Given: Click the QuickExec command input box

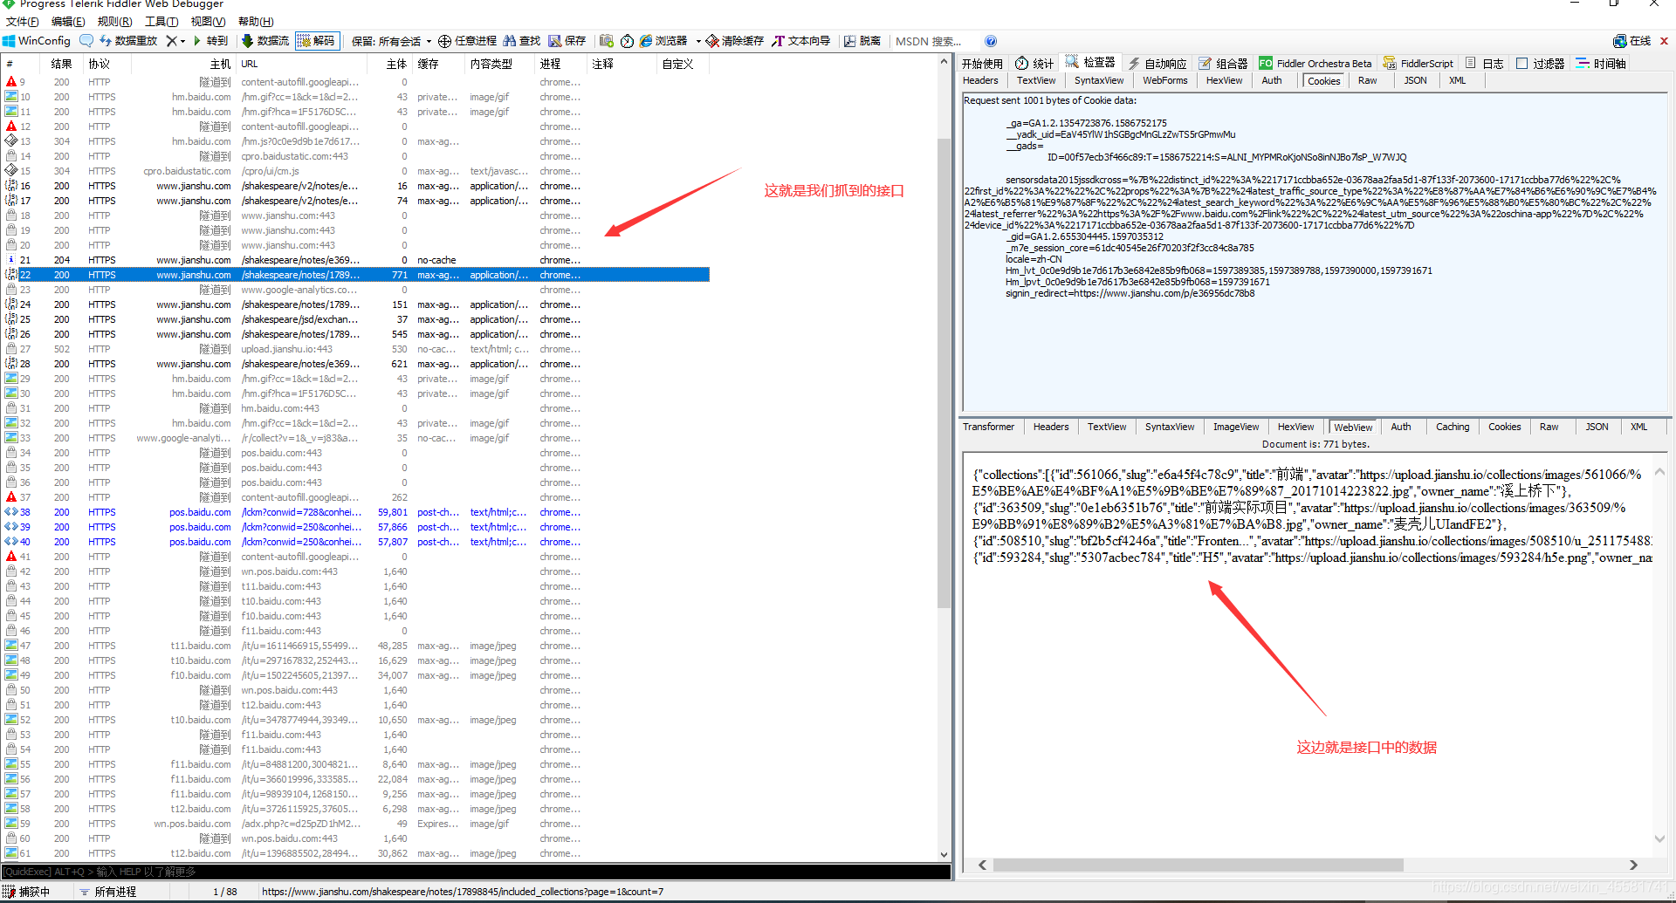Looking at the screenshot, I should click(x=476, y=872).
